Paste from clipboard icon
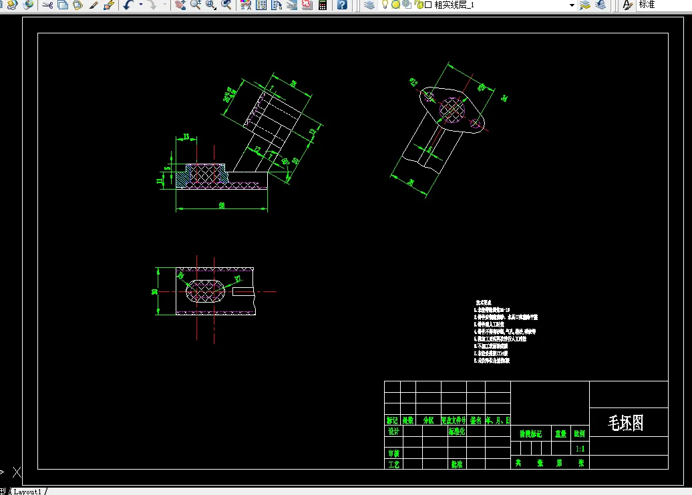 coord(78,5)
